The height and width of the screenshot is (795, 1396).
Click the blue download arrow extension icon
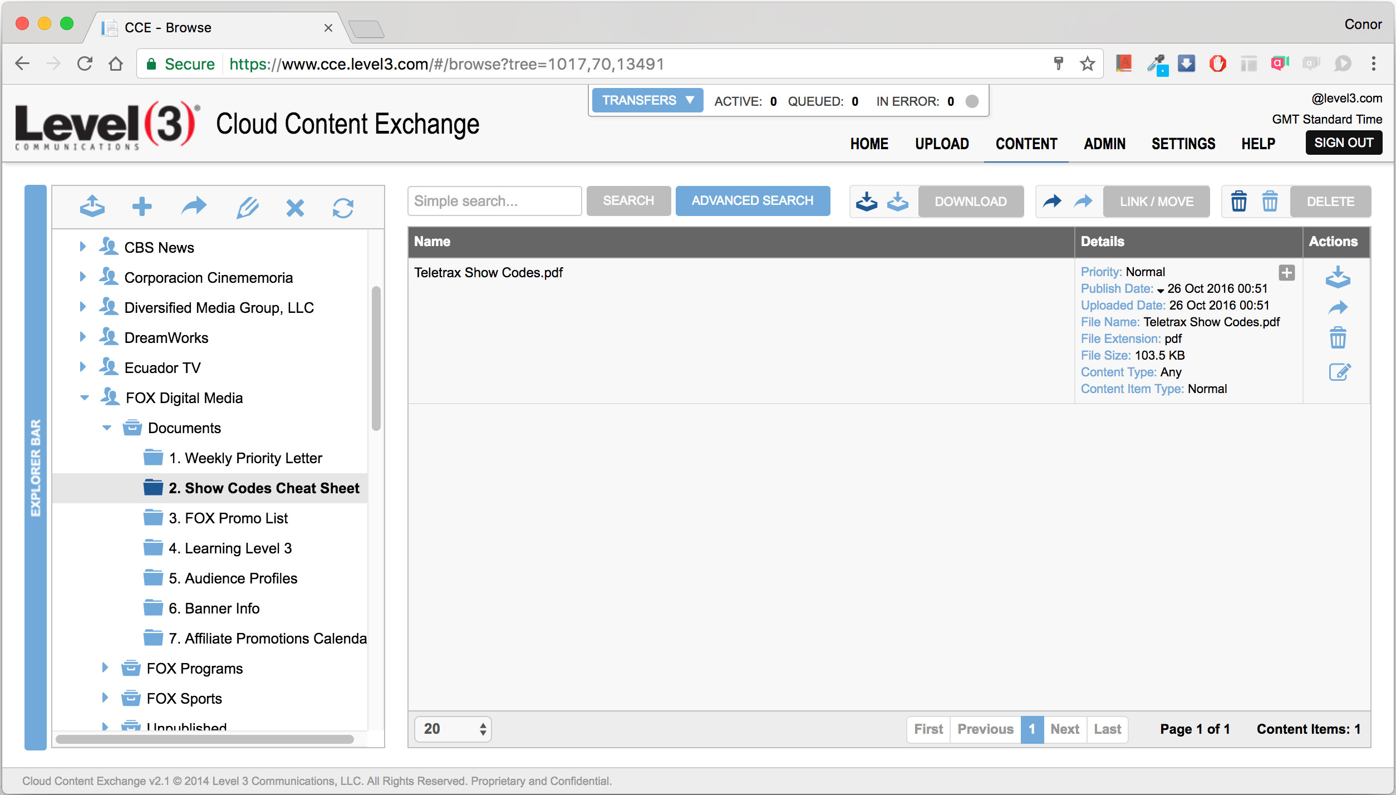click(x=1186, y=63)
